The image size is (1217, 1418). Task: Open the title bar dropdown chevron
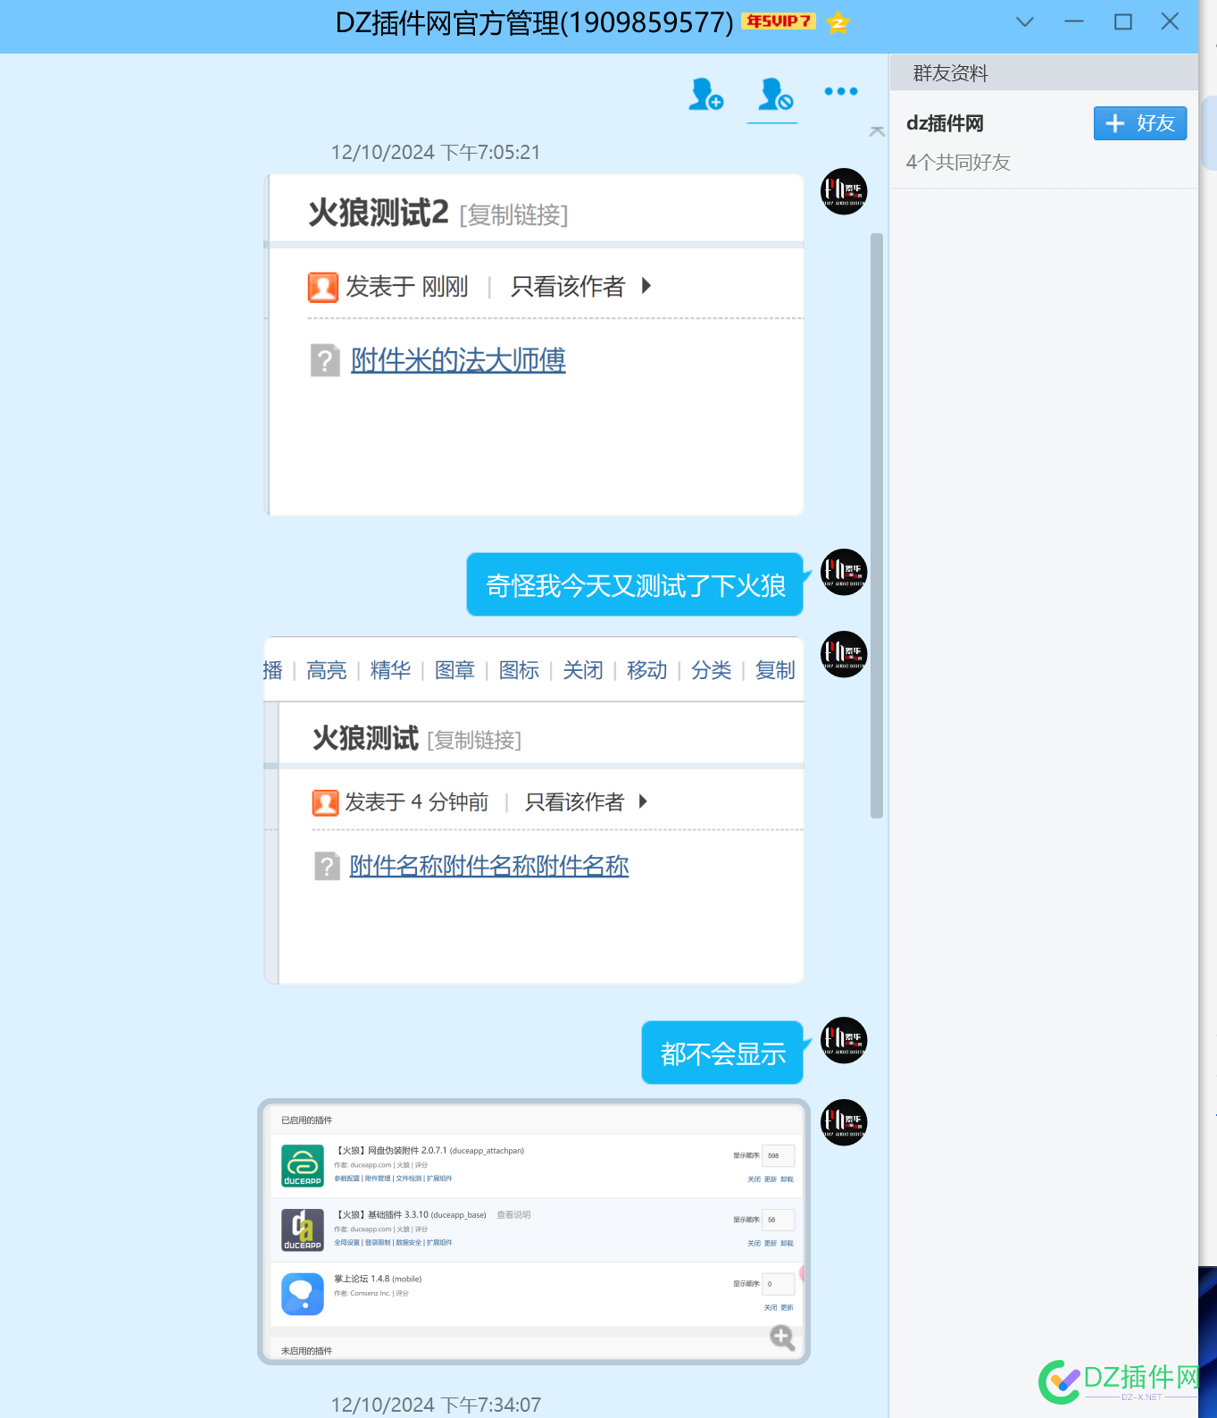(x=1025, y=21)
